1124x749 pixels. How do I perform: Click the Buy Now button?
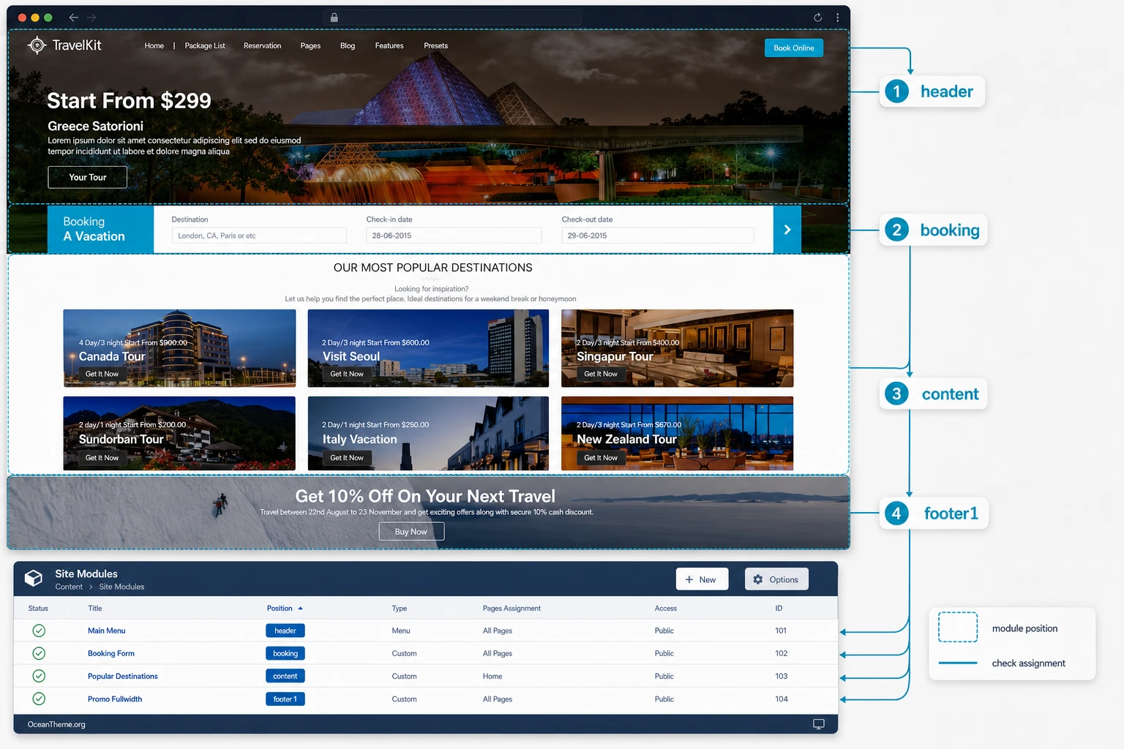coord(411,532)
